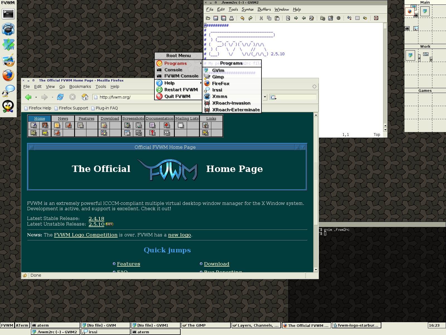Image resolution: width=446 pixels, height=335 pixels.
Task: Click the save session icon in GVIM toolbar
Action: click(331, 18)
